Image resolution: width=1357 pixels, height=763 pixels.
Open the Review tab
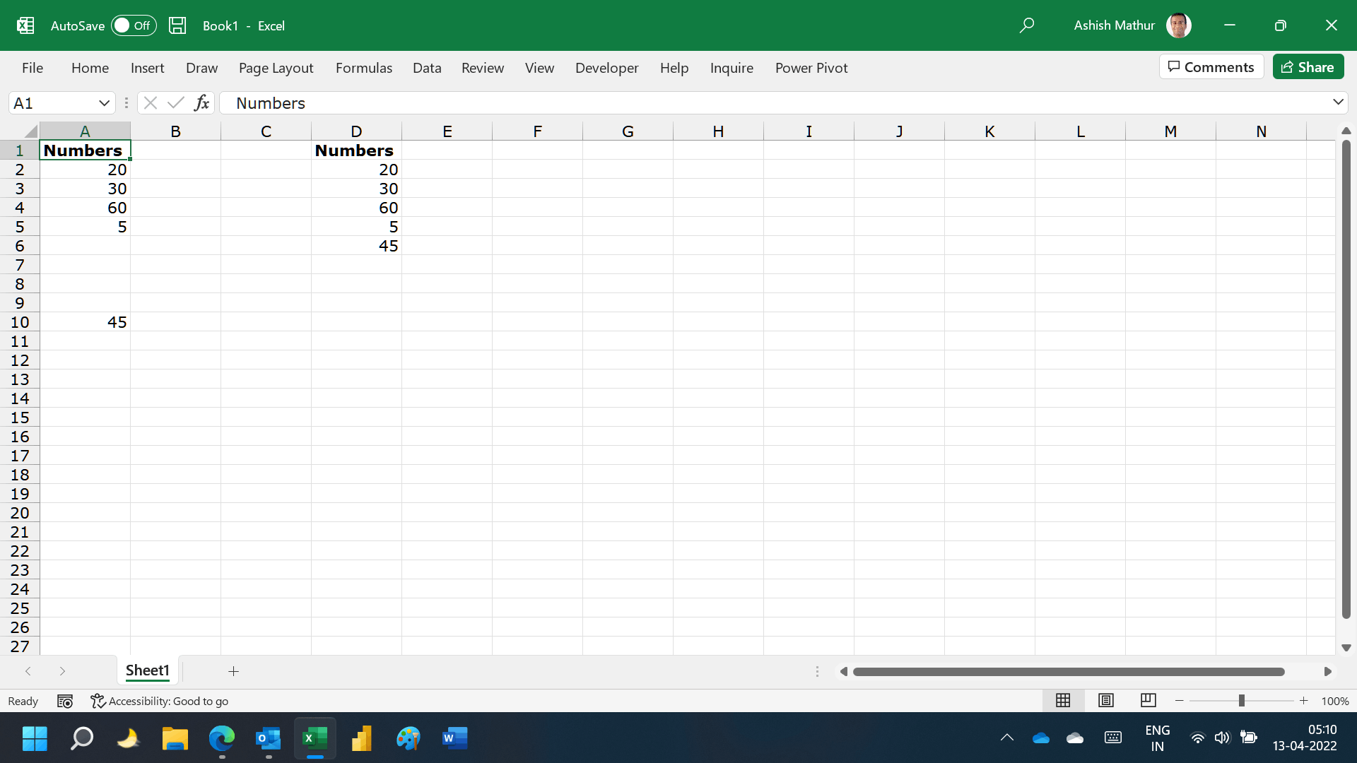tap(483, 68)
